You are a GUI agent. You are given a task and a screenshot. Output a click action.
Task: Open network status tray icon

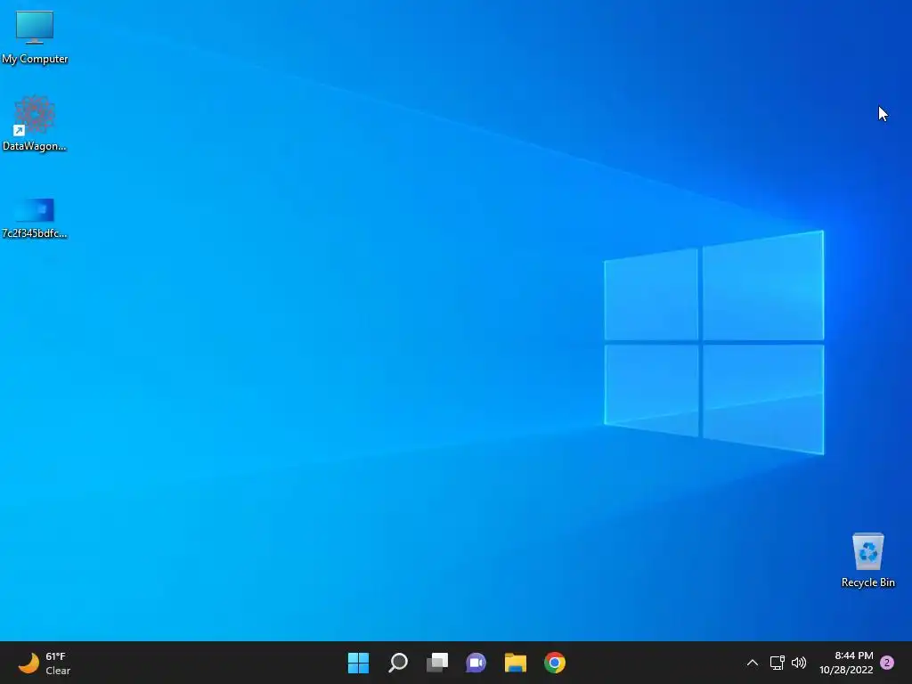[x=777, y=663]
